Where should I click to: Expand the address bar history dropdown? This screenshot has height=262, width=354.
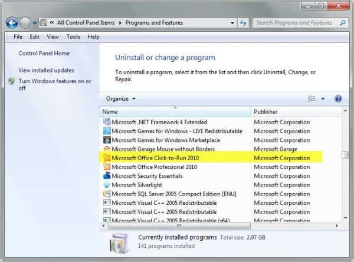tap(232, 23)
